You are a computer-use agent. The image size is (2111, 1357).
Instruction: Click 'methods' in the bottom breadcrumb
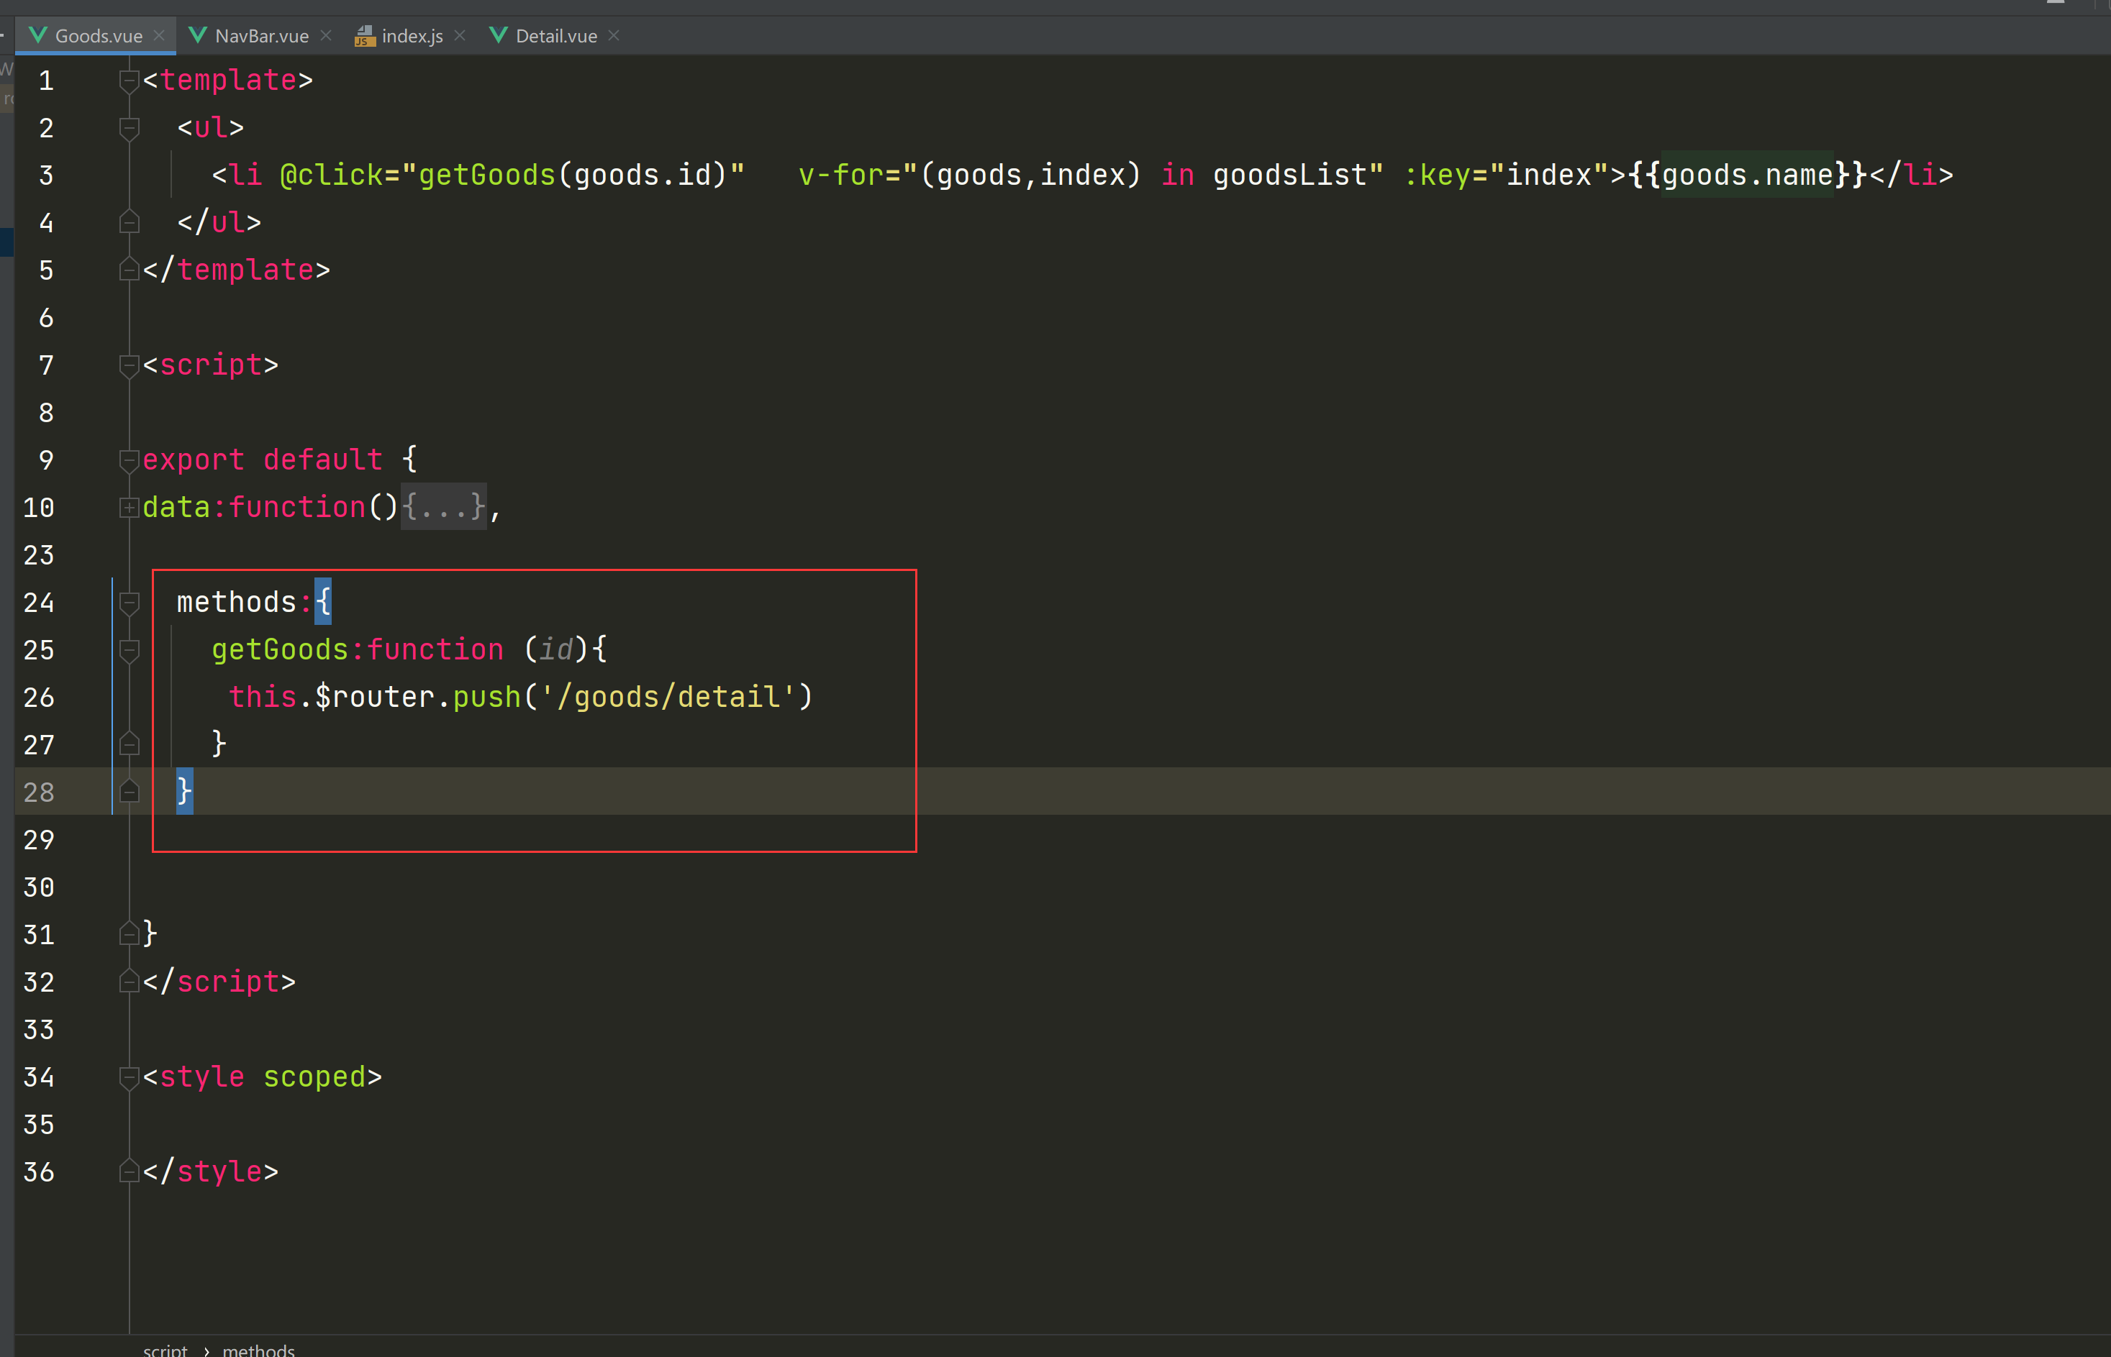click(x=258, y=1349)
